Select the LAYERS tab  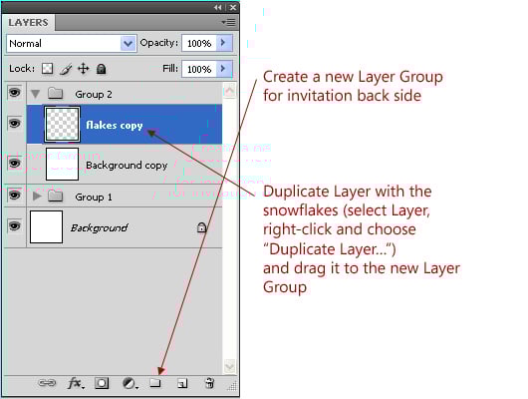click(x=28, y=23)
